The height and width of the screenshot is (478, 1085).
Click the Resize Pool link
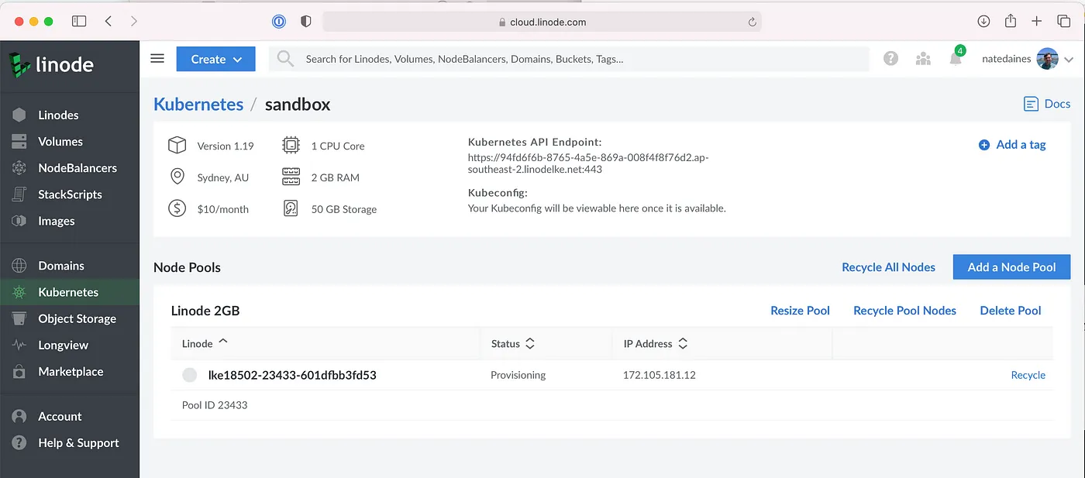coord(800,311)
